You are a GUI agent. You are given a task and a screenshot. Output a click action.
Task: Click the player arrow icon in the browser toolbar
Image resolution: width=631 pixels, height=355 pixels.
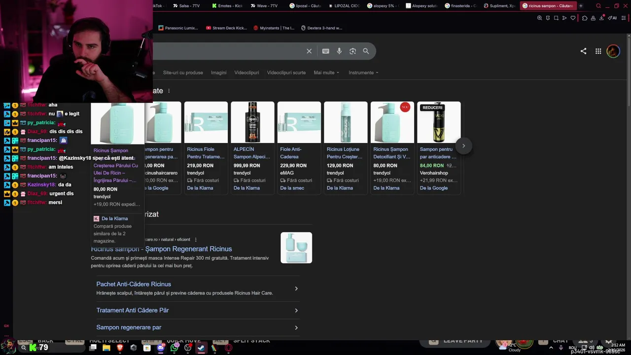(x=564, y=18)
